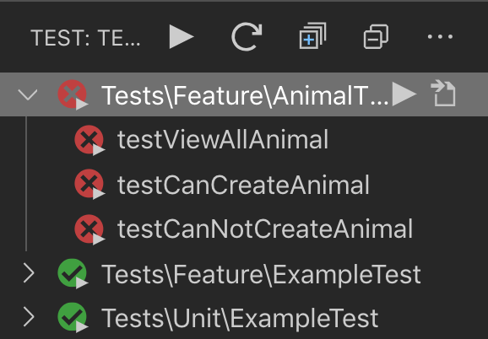Click the failed status icon of testCanNotCreateAnimal
Image resolution: width=488 pixels, height=339 pixels.
pyautogui.click(x=89, y=229)
